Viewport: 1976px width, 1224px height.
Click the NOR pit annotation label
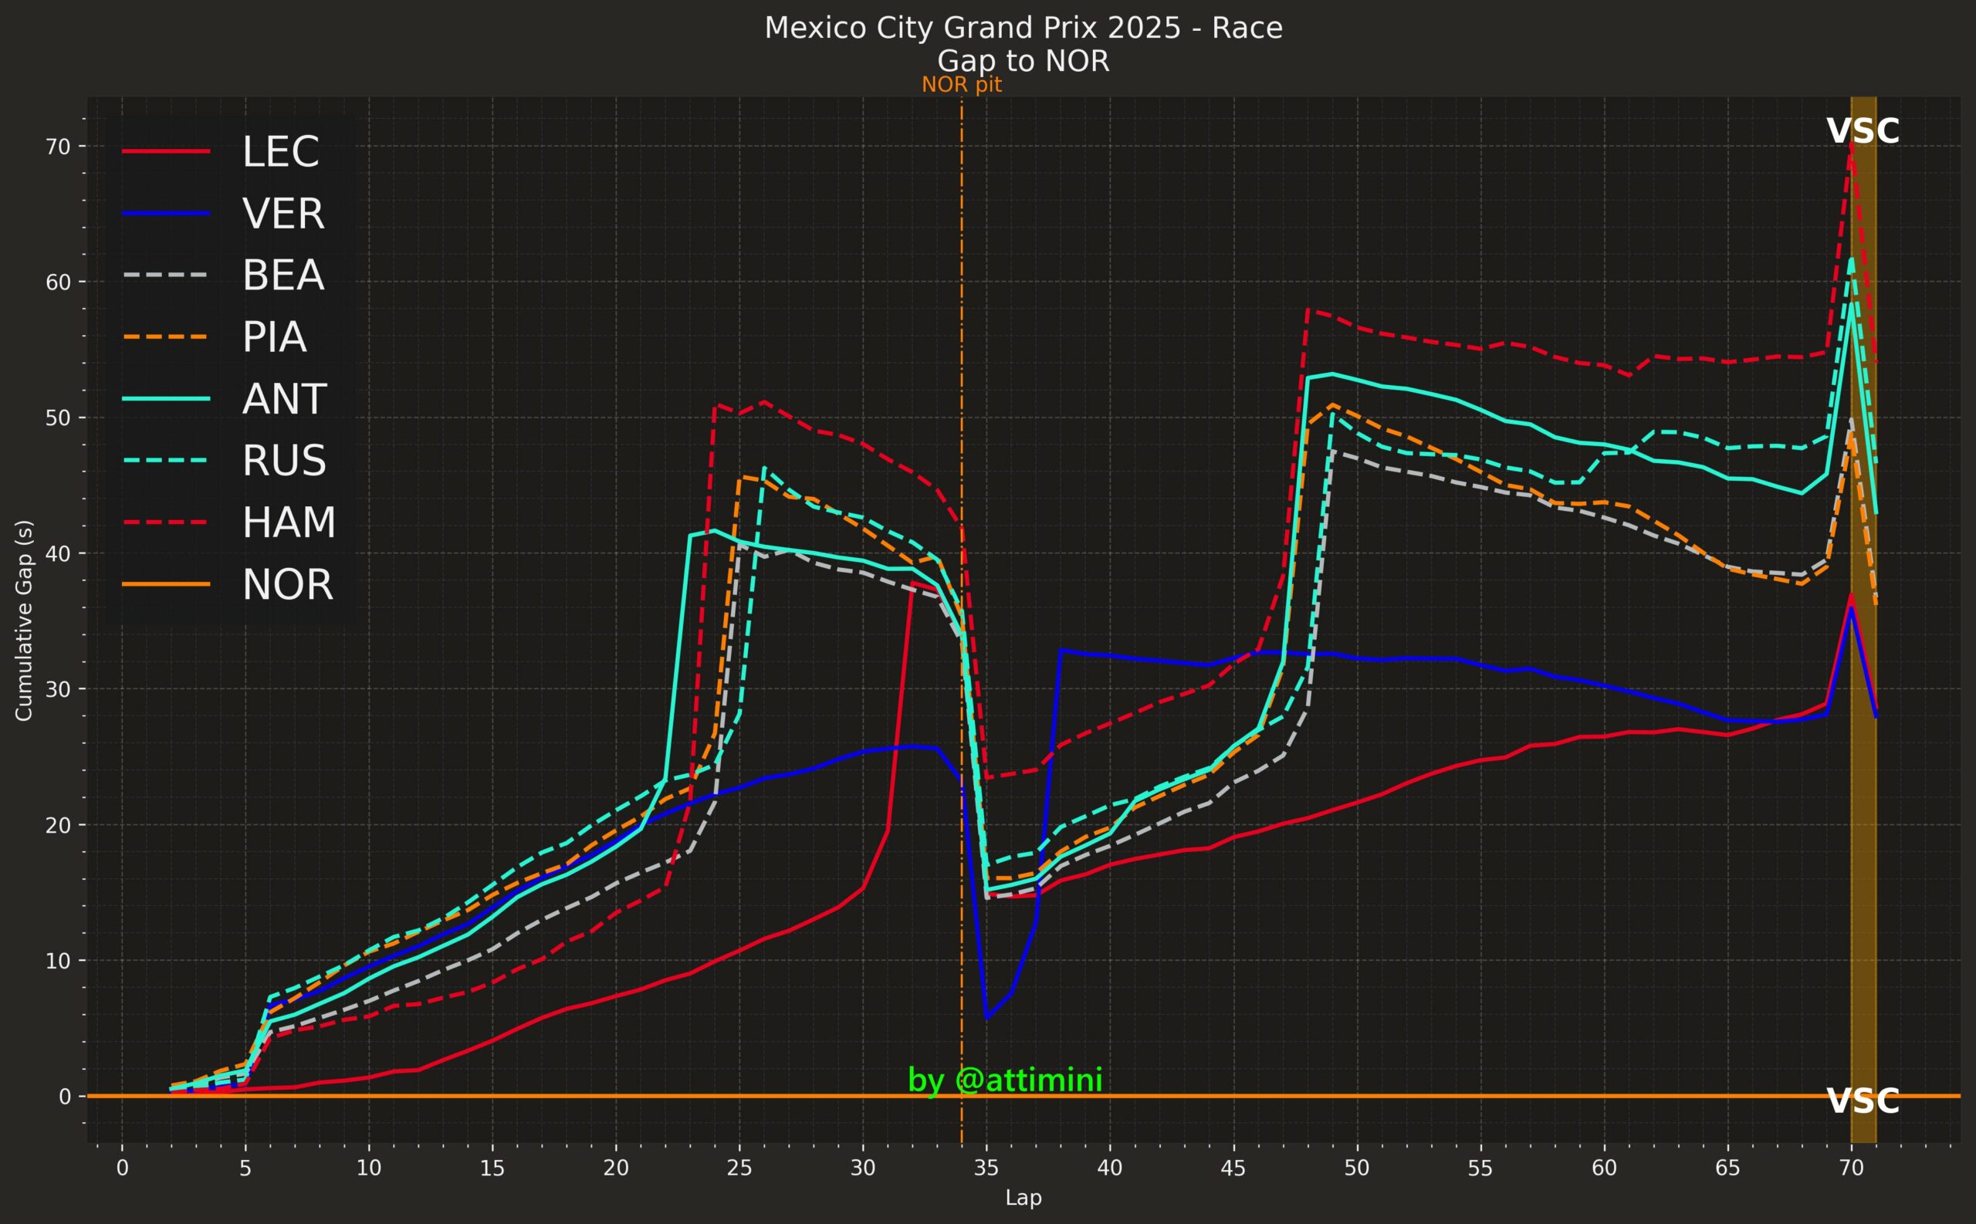coord(961,85)
